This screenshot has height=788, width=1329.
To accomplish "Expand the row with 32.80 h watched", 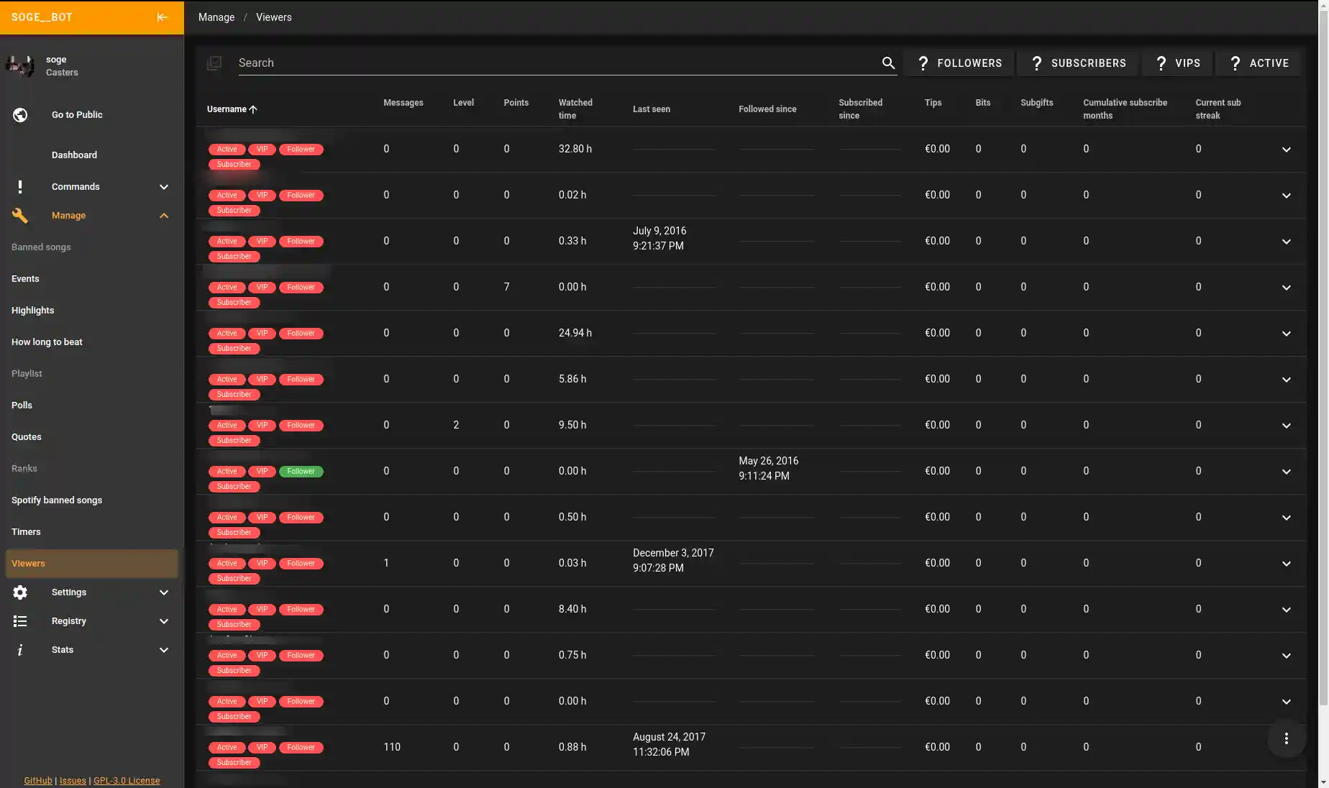I will click(1286, 150).
